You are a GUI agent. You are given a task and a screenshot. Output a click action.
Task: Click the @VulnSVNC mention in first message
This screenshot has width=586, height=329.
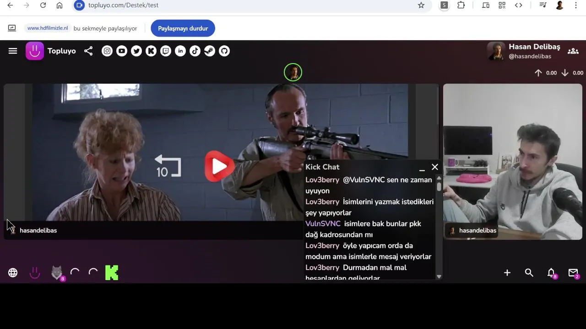[x=364, y=180]
